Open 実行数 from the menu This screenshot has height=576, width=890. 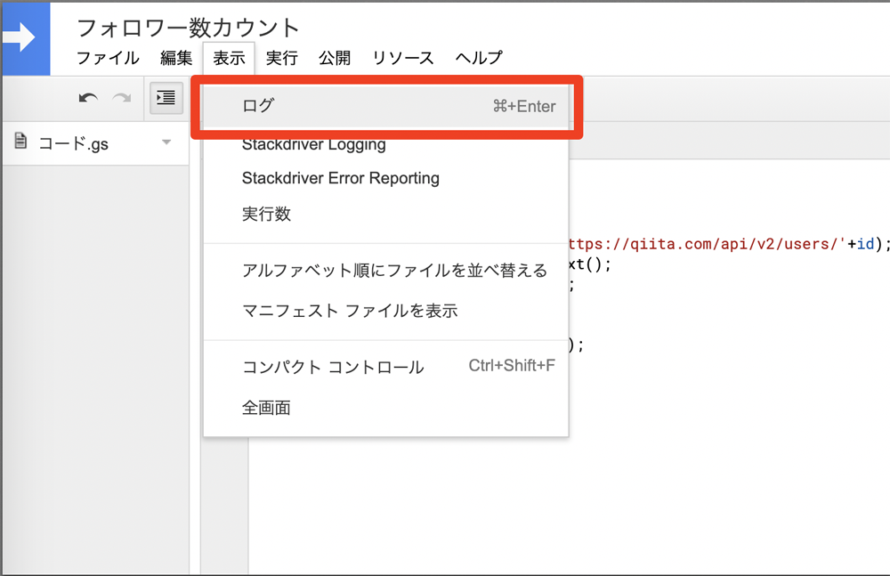click(x=386, y=215)
